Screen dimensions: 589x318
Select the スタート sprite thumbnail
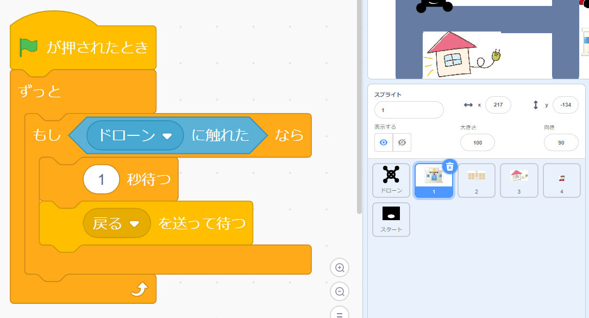point(391,219)
